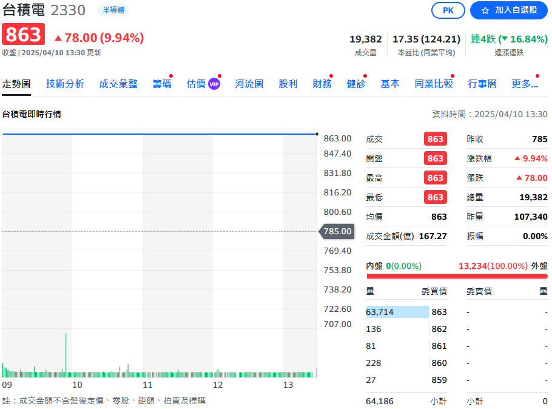Click the 振幅 0.00% value
The height and width of the screenshot is (409, 552).
[x=535, y=236]
